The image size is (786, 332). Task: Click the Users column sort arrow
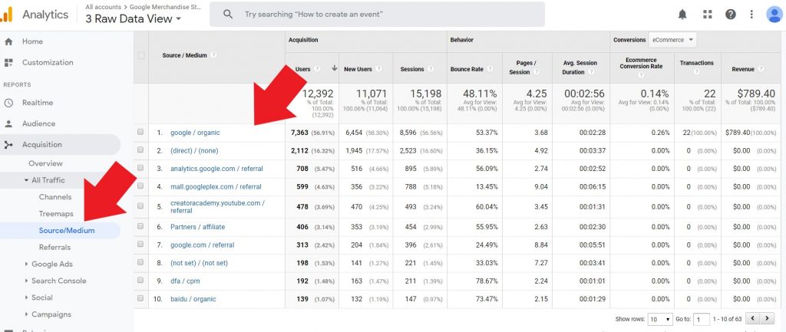[335, 68]
